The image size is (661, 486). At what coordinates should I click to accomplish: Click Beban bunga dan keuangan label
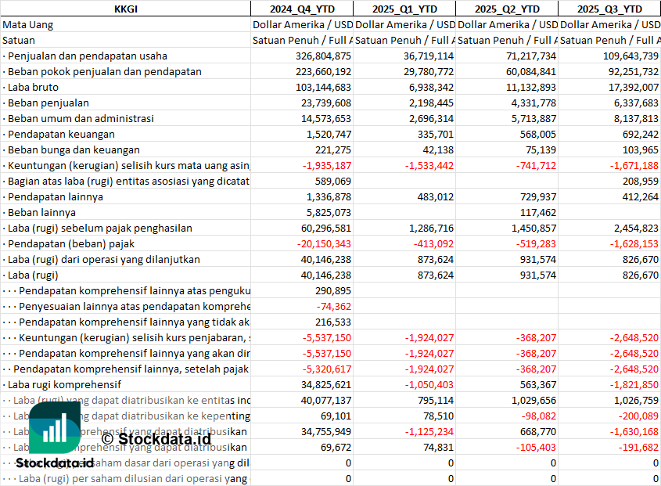[74, 149]
